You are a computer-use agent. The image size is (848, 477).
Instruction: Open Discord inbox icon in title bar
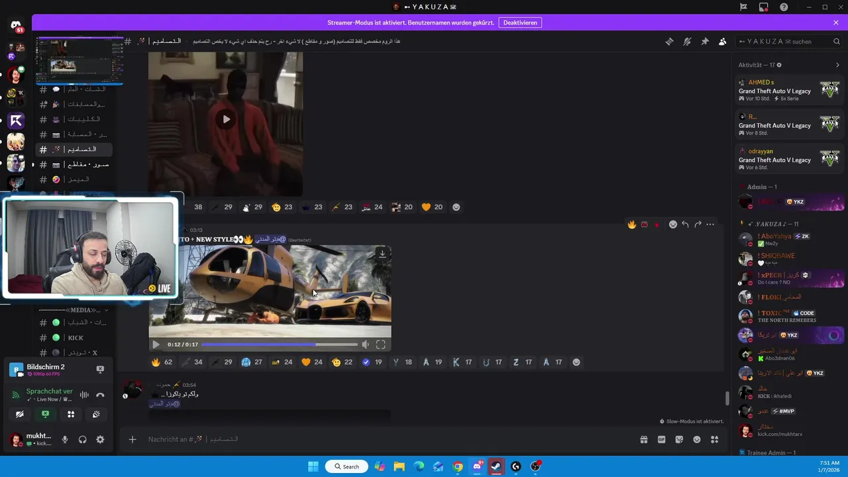point(764,7)
